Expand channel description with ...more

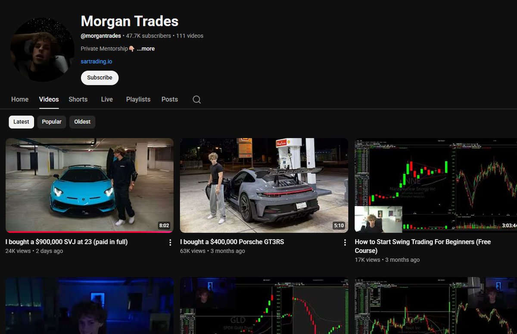(x=146, y=49)
